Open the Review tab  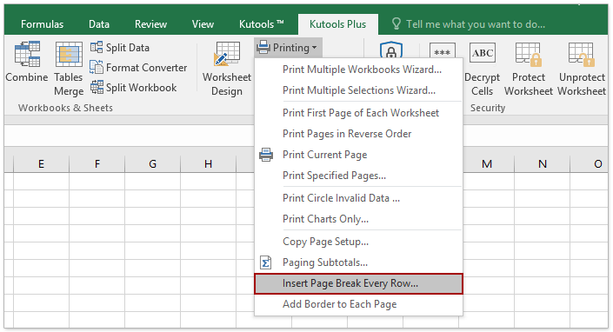[x=151, y=24]
